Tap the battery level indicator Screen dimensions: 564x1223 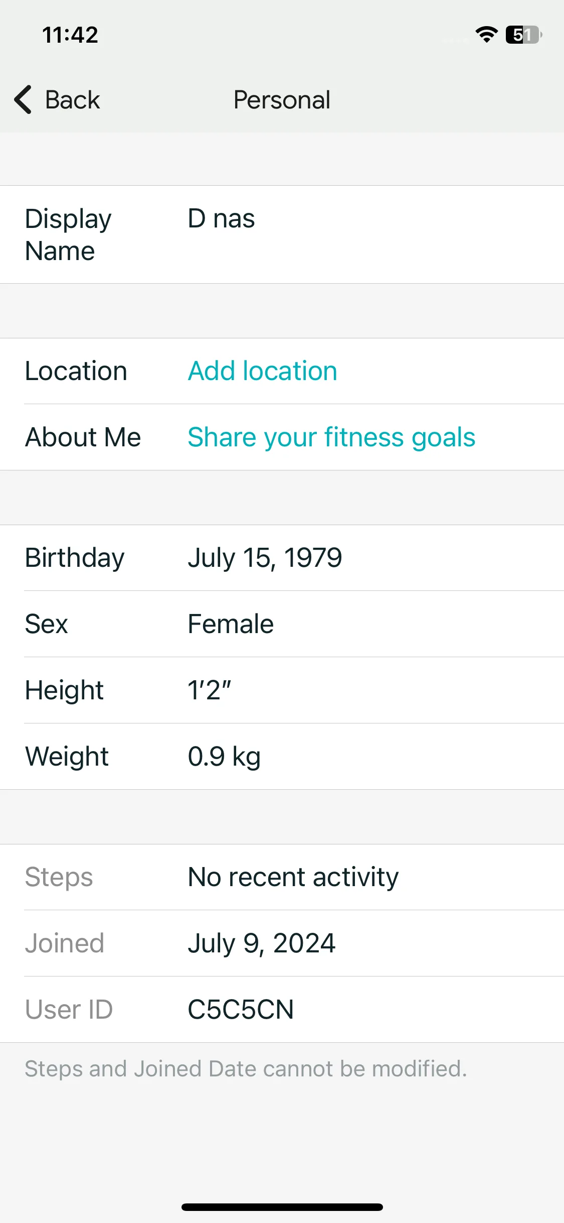click(524, 35)
